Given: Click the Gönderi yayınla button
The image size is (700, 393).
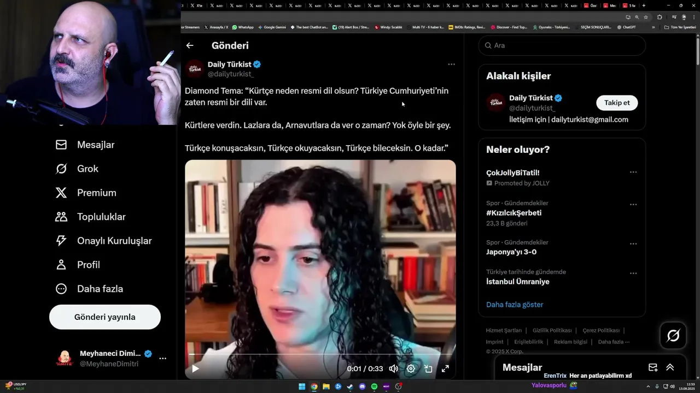Looking at the screenshot, I should coord(105,317).
